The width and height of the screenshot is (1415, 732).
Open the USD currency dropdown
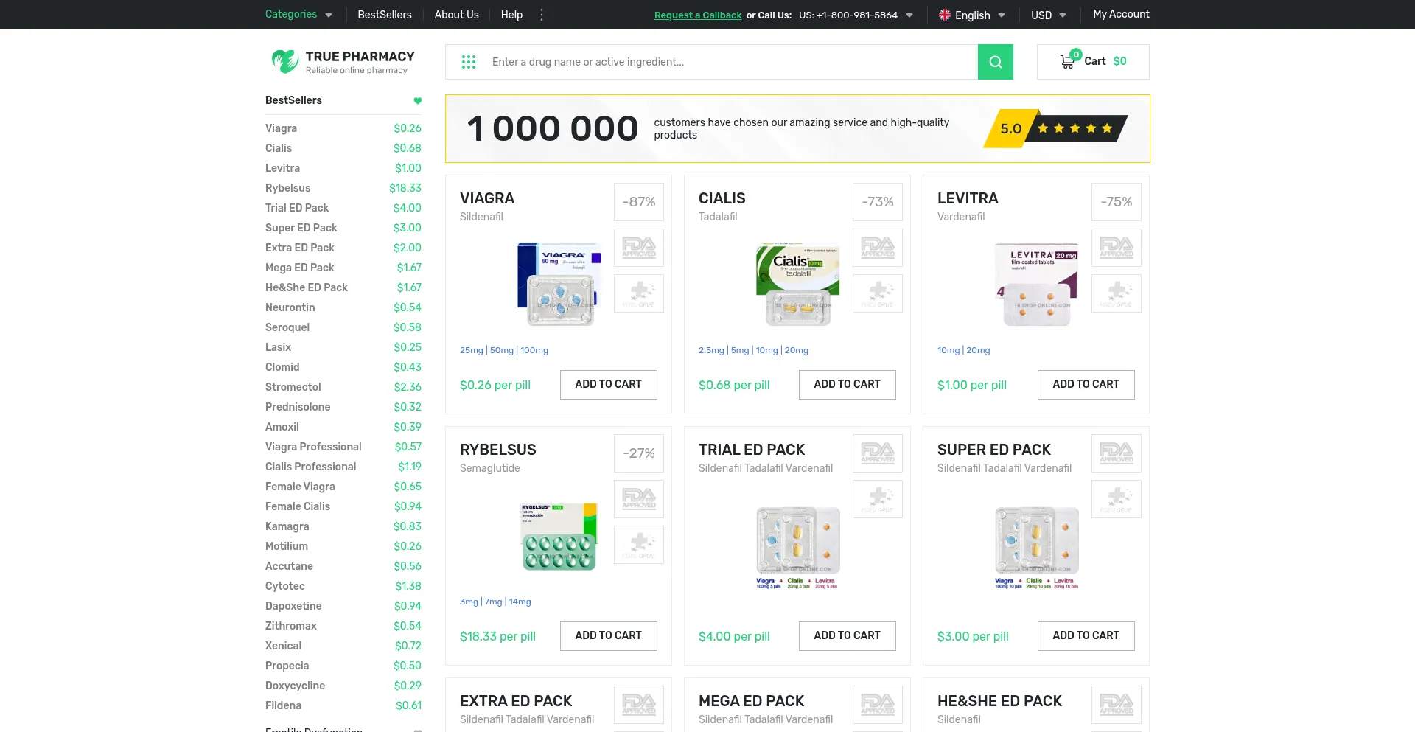1048,15
